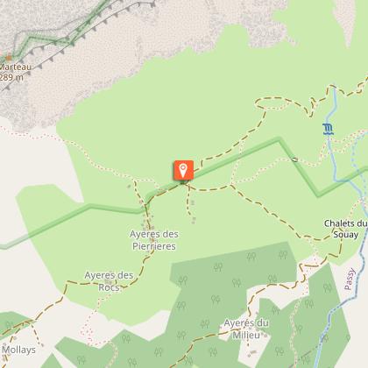This screenshot has height=368, width=368.
Task: Select the orange peak square beside Marteau
Action: pyautogui.click(x=9, y=58)
